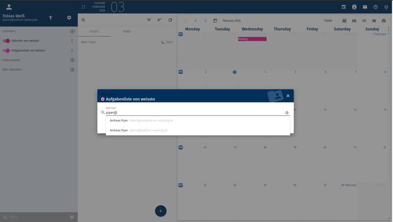Open preferences with the gear icon

tap(69, 18)
